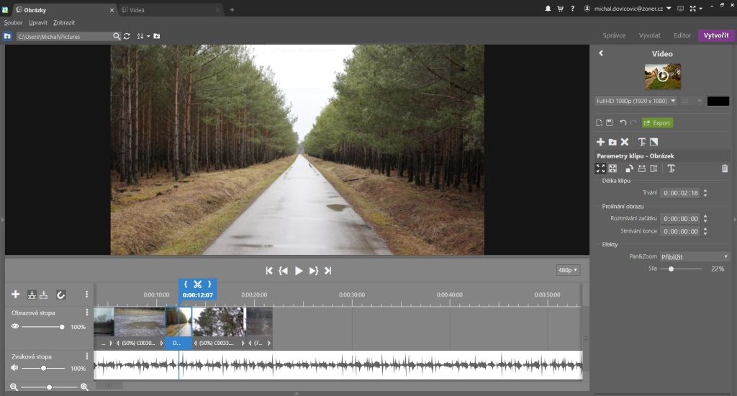The width and height of the screenshot is (737, 396).
Task: Open Obrazová stopa three-dot menu
Action: click(86, 312)
